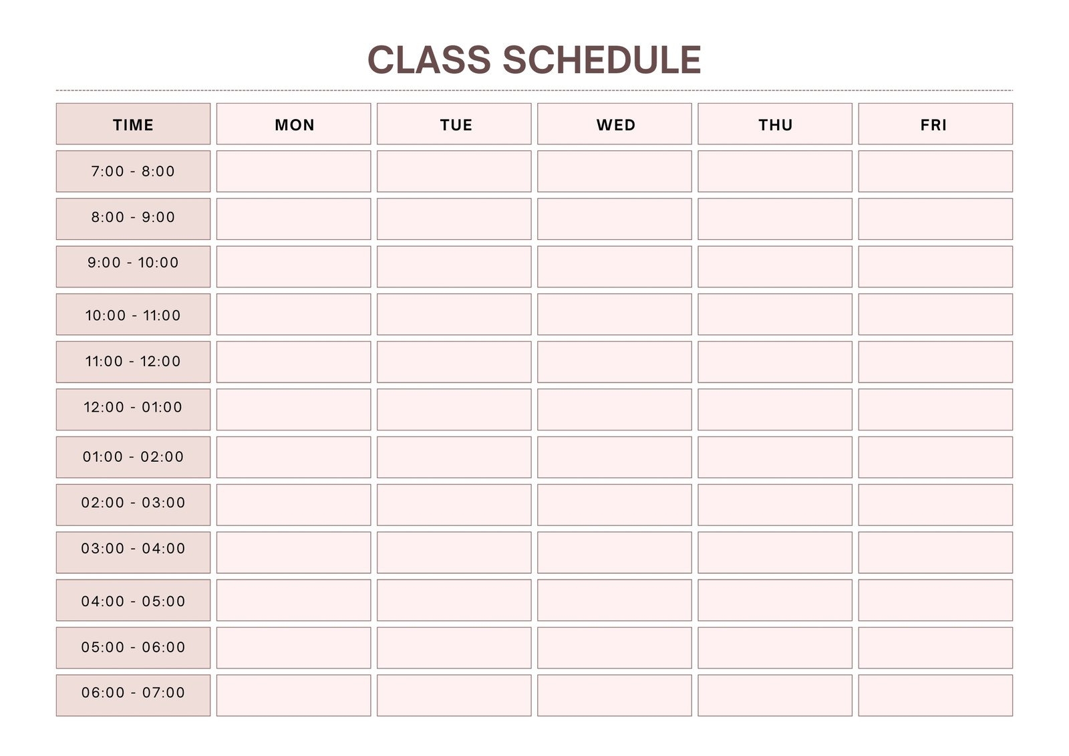Click the CLASS SCHEDULE title
Image resolution: width=1069 pixels, height=756 pixels.
(x=534, y=59)
